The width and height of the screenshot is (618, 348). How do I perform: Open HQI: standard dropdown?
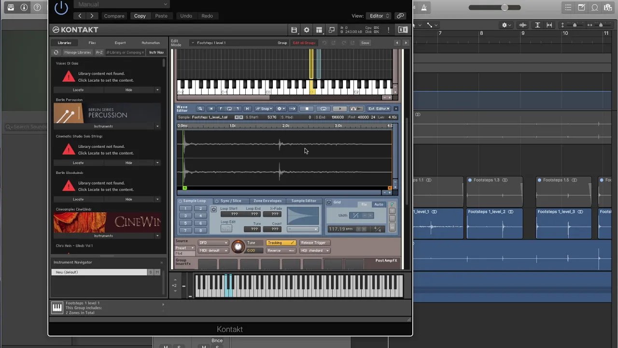pos(315,250)
